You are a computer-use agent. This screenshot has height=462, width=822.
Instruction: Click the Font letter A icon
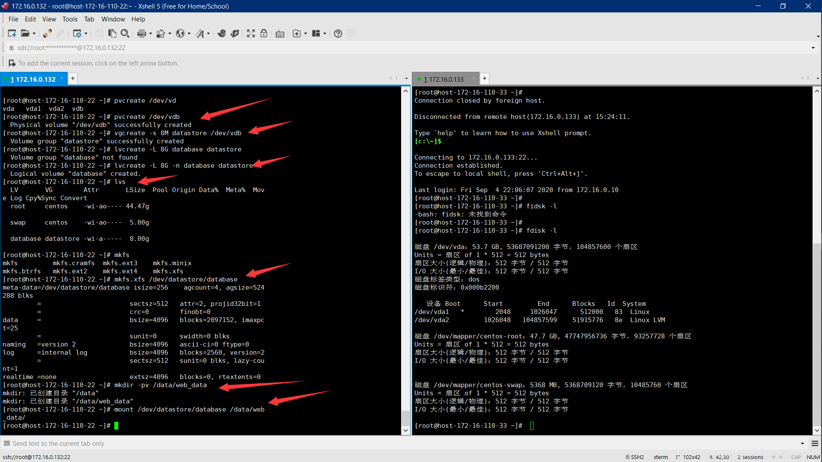click(200, 33)
